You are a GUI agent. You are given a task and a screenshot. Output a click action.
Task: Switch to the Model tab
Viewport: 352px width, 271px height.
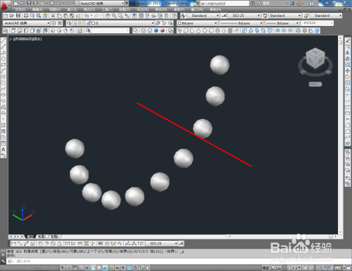30,237
